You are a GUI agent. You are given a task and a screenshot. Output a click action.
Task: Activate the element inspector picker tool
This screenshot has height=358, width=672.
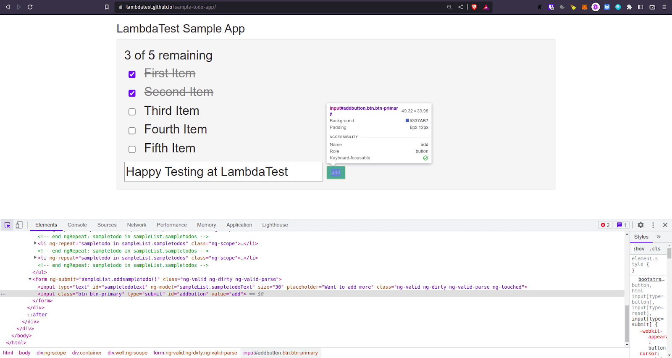click(8, 225)
